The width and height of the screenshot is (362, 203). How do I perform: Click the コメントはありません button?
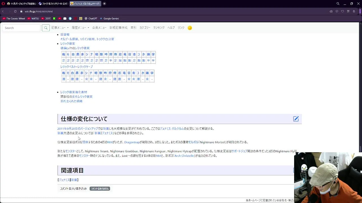pos(100,189)
